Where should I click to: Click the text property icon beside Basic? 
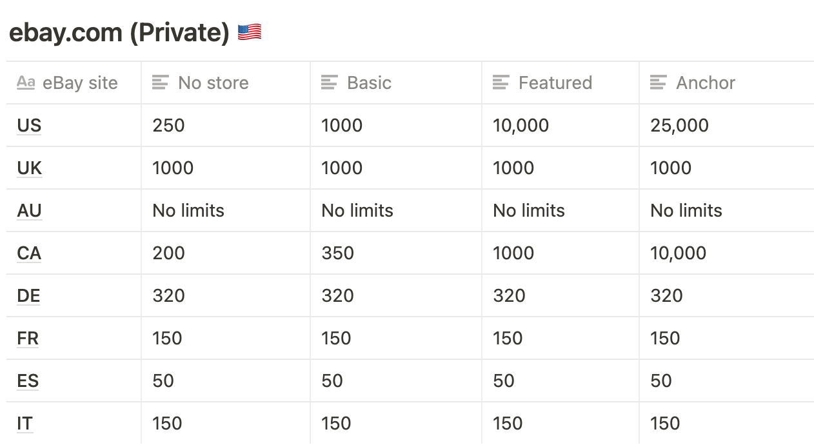(330, 83)
